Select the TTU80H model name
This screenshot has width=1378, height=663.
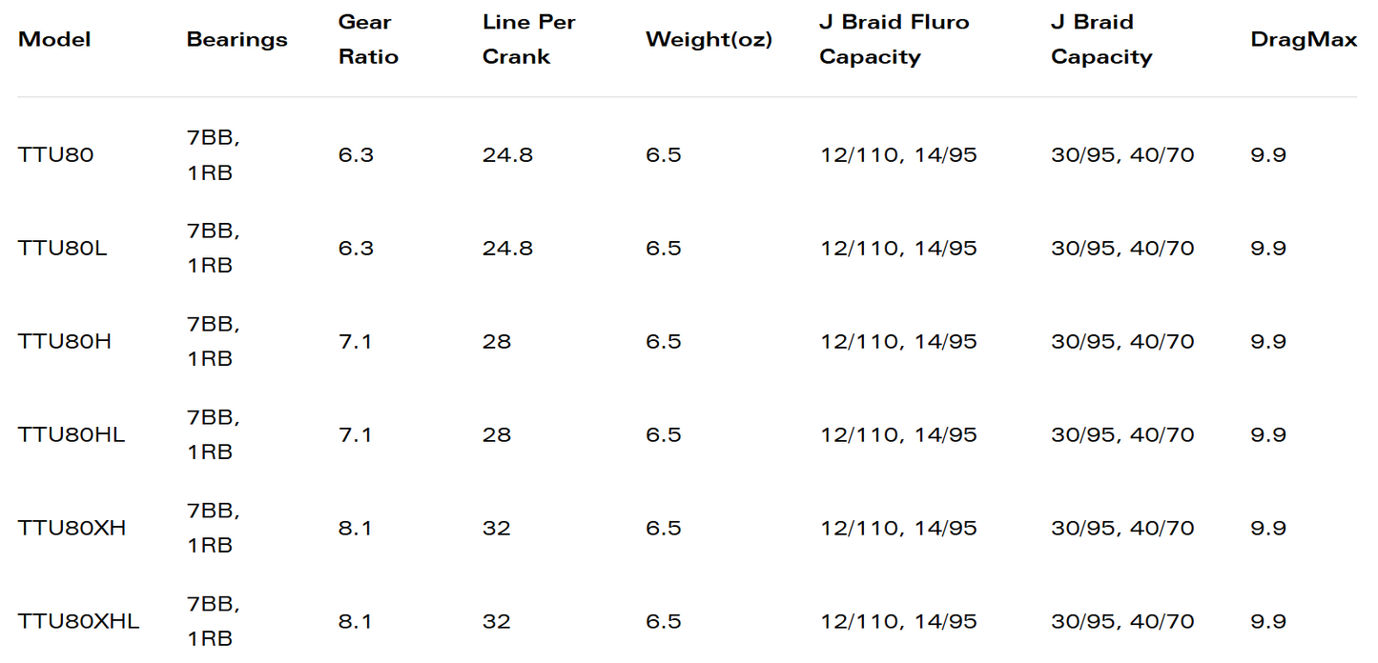pyautogui.click(x=64, y=341)
